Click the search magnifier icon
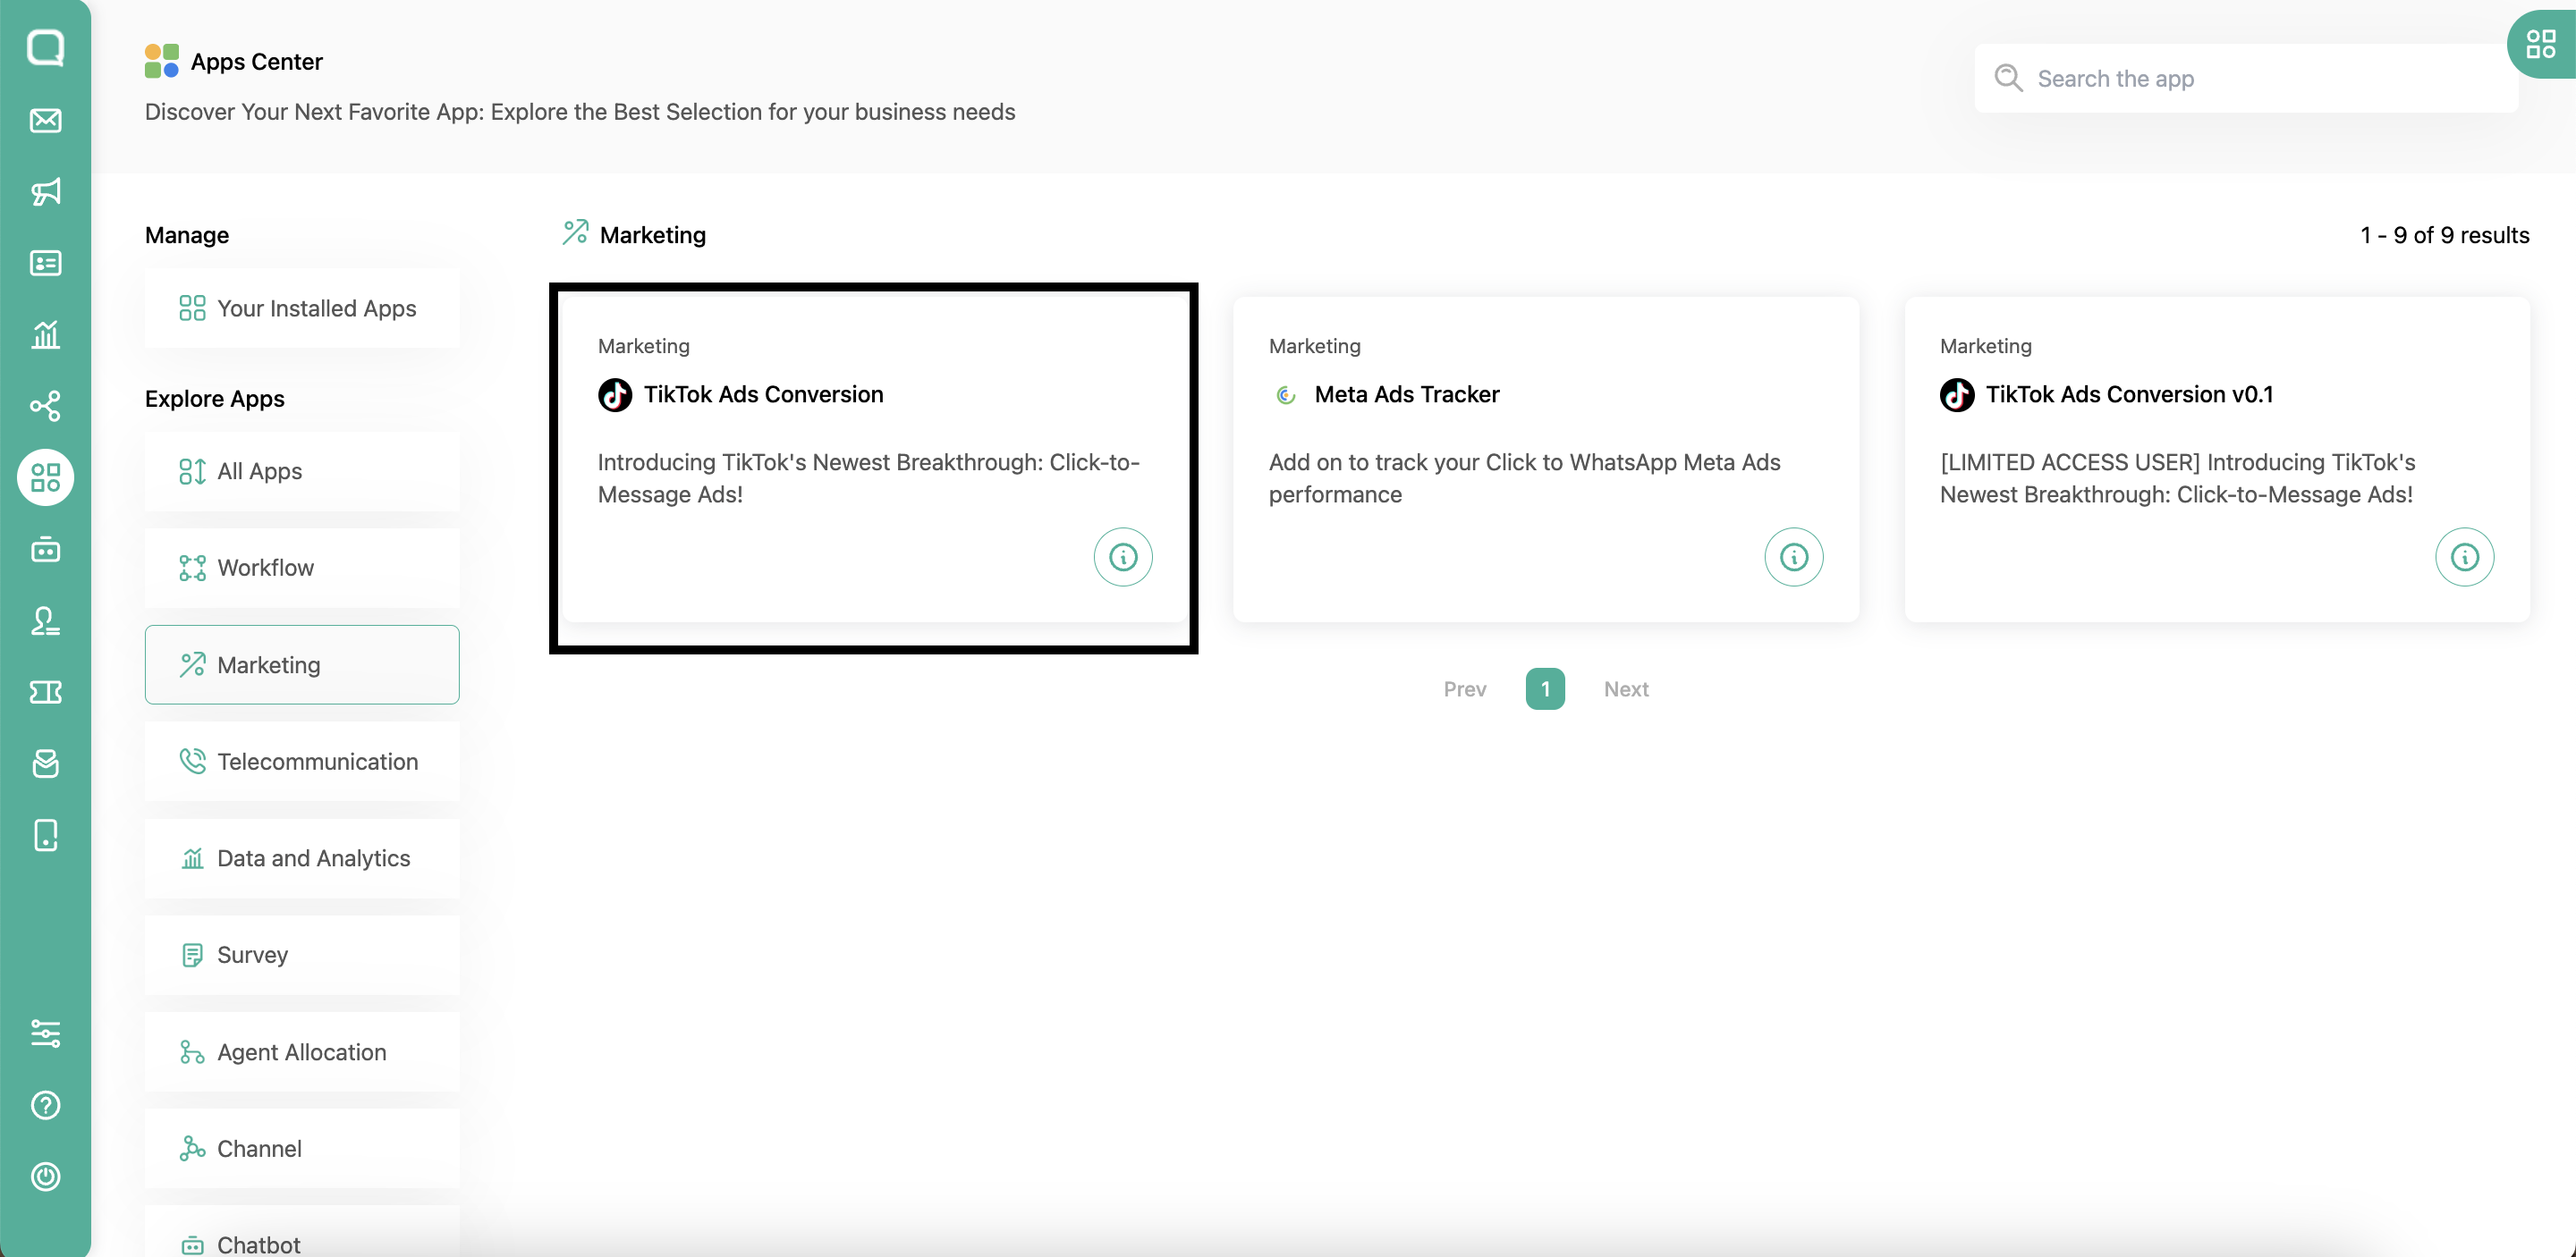The width and height of the screenshot is (2576, 1257). pos(2008,78)
